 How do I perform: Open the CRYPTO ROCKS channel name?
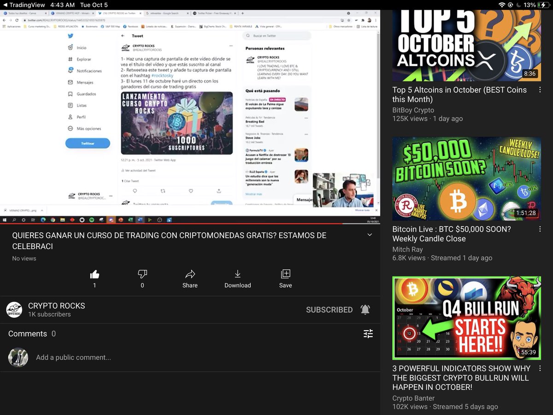point(57,306)
